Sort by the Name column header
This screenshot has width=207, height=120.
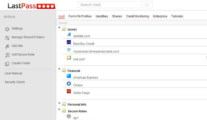pos(63,23)
